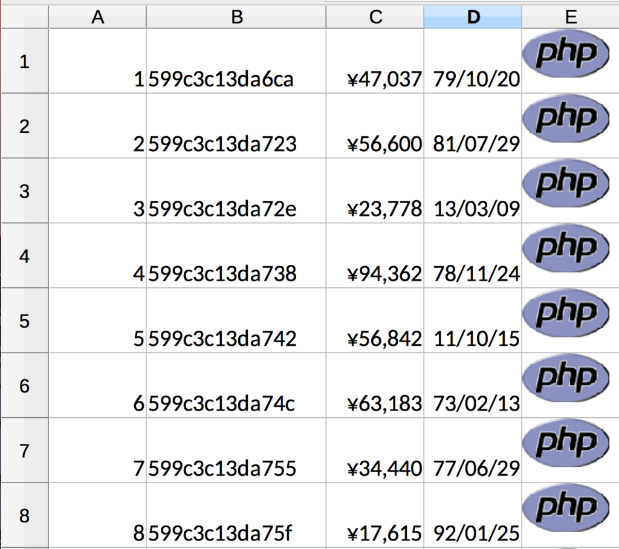Image resolution: width=619 pixels, height=549 pixels.
Task: Select row 5 header
Action: (24, 320)
